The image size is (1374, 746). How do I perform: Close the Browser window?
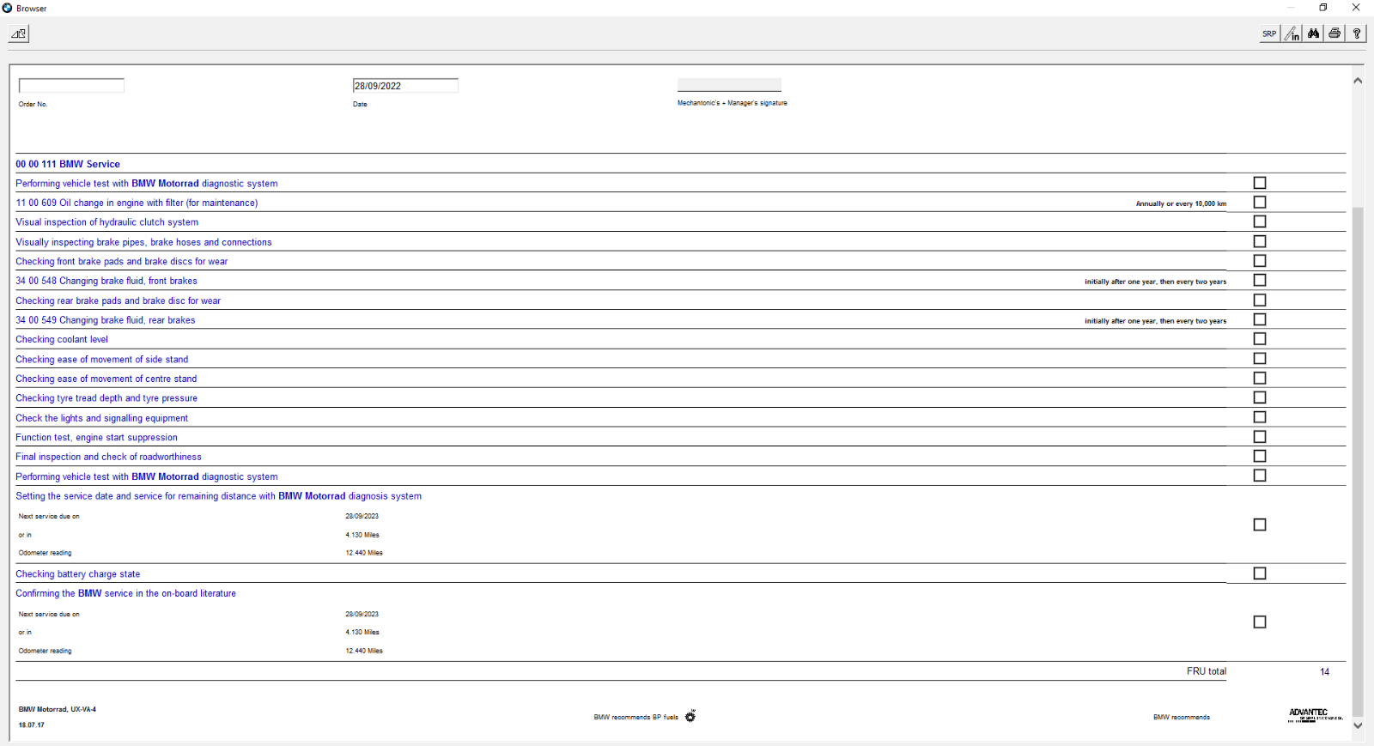pos(1356,8)
